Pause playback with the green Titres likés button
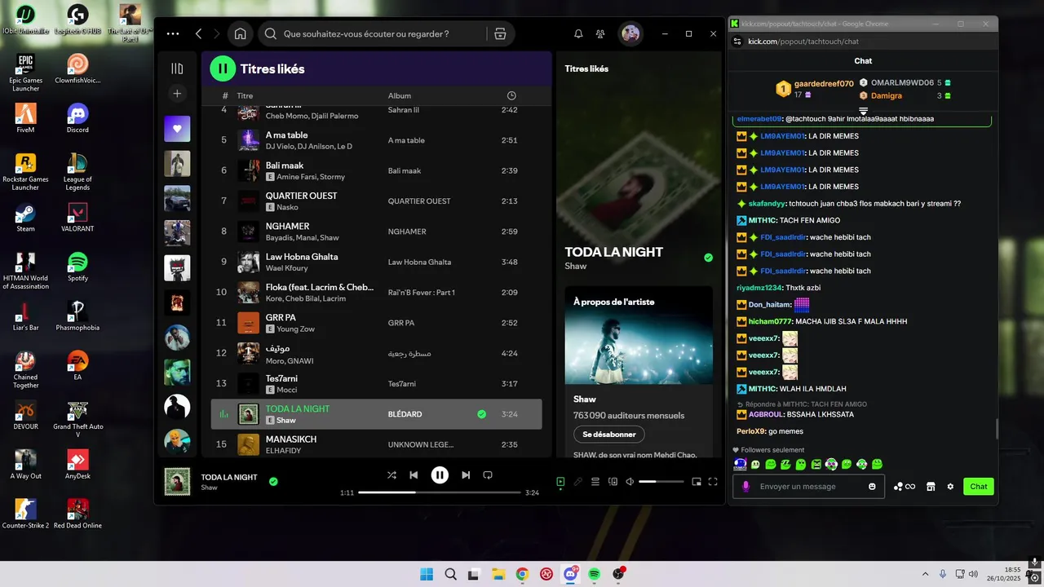Image resolution: width=1044 pixels, height=587 pixels. tap(223, 68)
